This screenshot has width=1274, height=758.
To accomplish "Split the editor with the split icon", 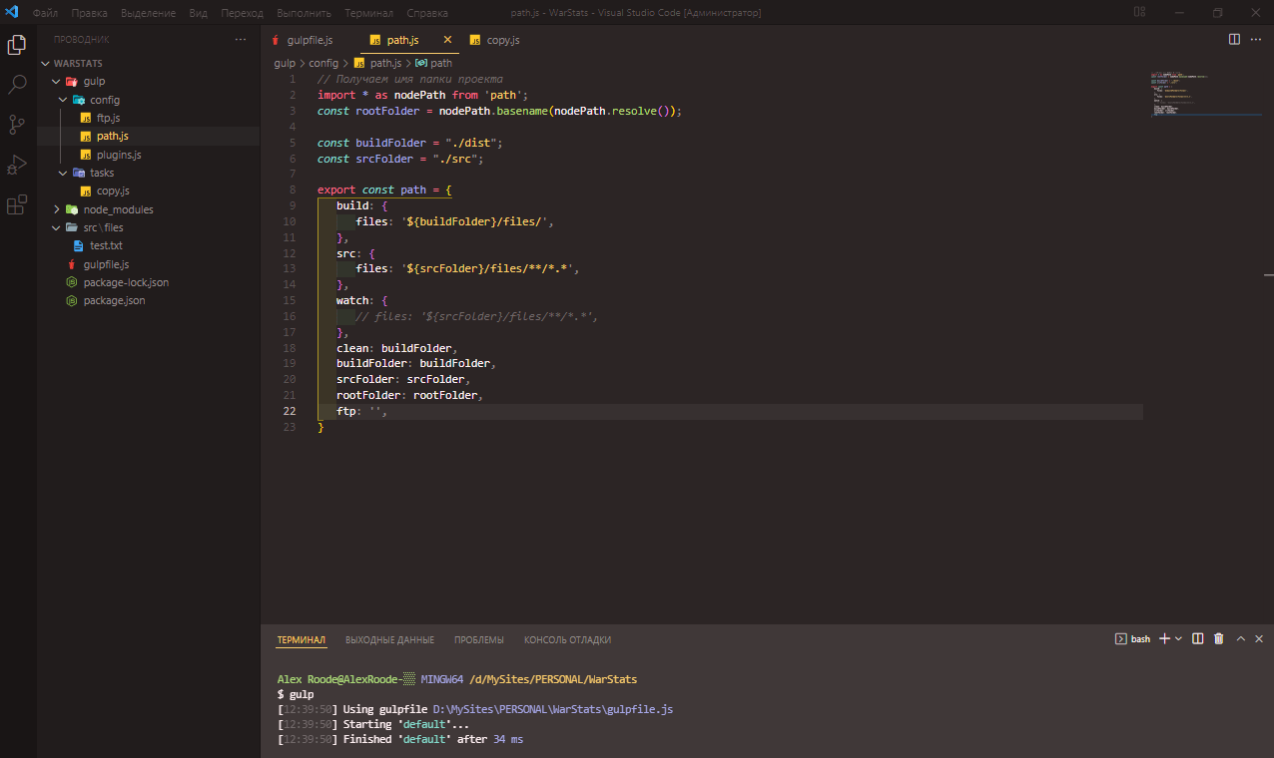I will (x=1235, y=40).
